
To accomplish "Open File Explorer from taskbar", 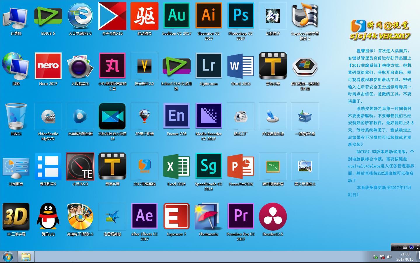I will click(x=26, y=257).
